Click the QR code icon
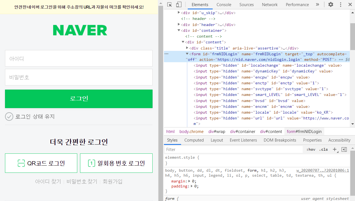The image size is (355, 201). (x=21, y=163)
